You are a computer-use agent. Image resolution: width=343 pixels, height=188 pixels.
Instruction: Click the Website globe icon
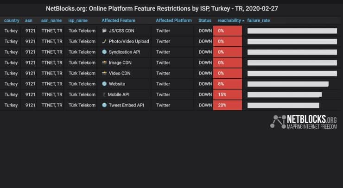click(104, 84)
